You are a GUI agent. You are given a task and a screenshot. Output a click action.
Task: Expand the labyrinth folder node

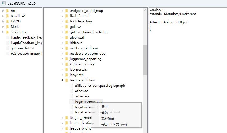pyautogui.click(x=62, y=75)
